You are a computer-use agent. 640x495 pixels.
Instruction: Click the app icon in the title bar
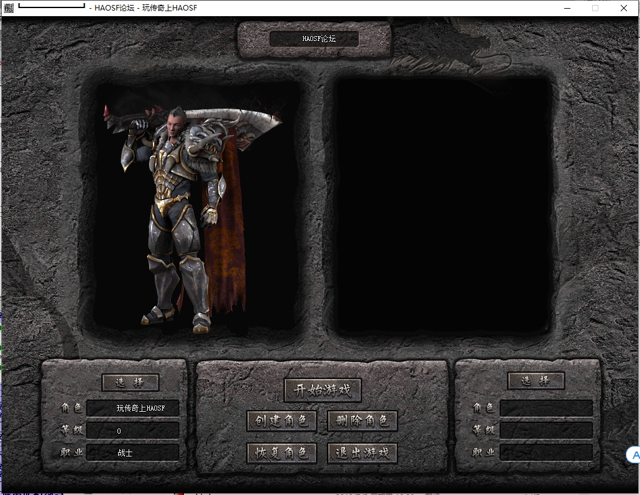coord(8,8)
